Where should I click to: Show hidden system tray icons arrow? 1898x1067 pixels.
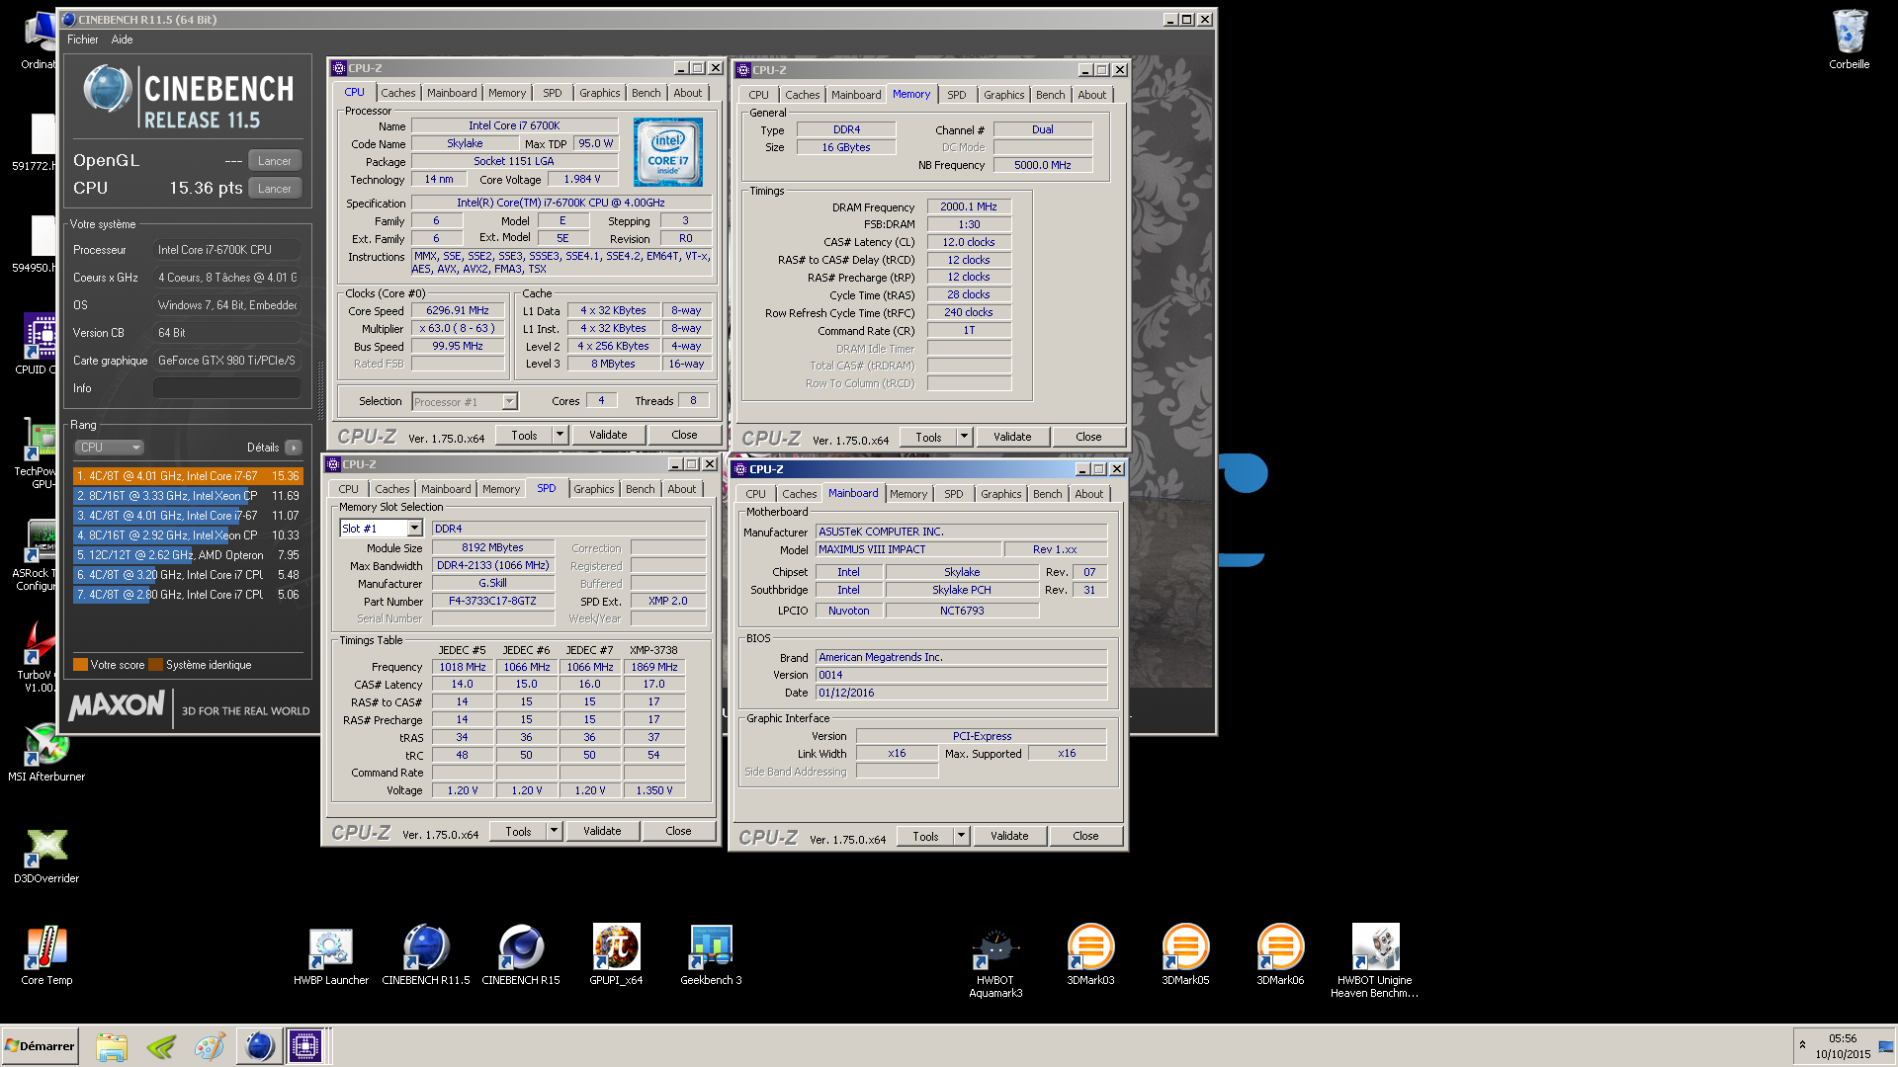tap(1802, 1045)
